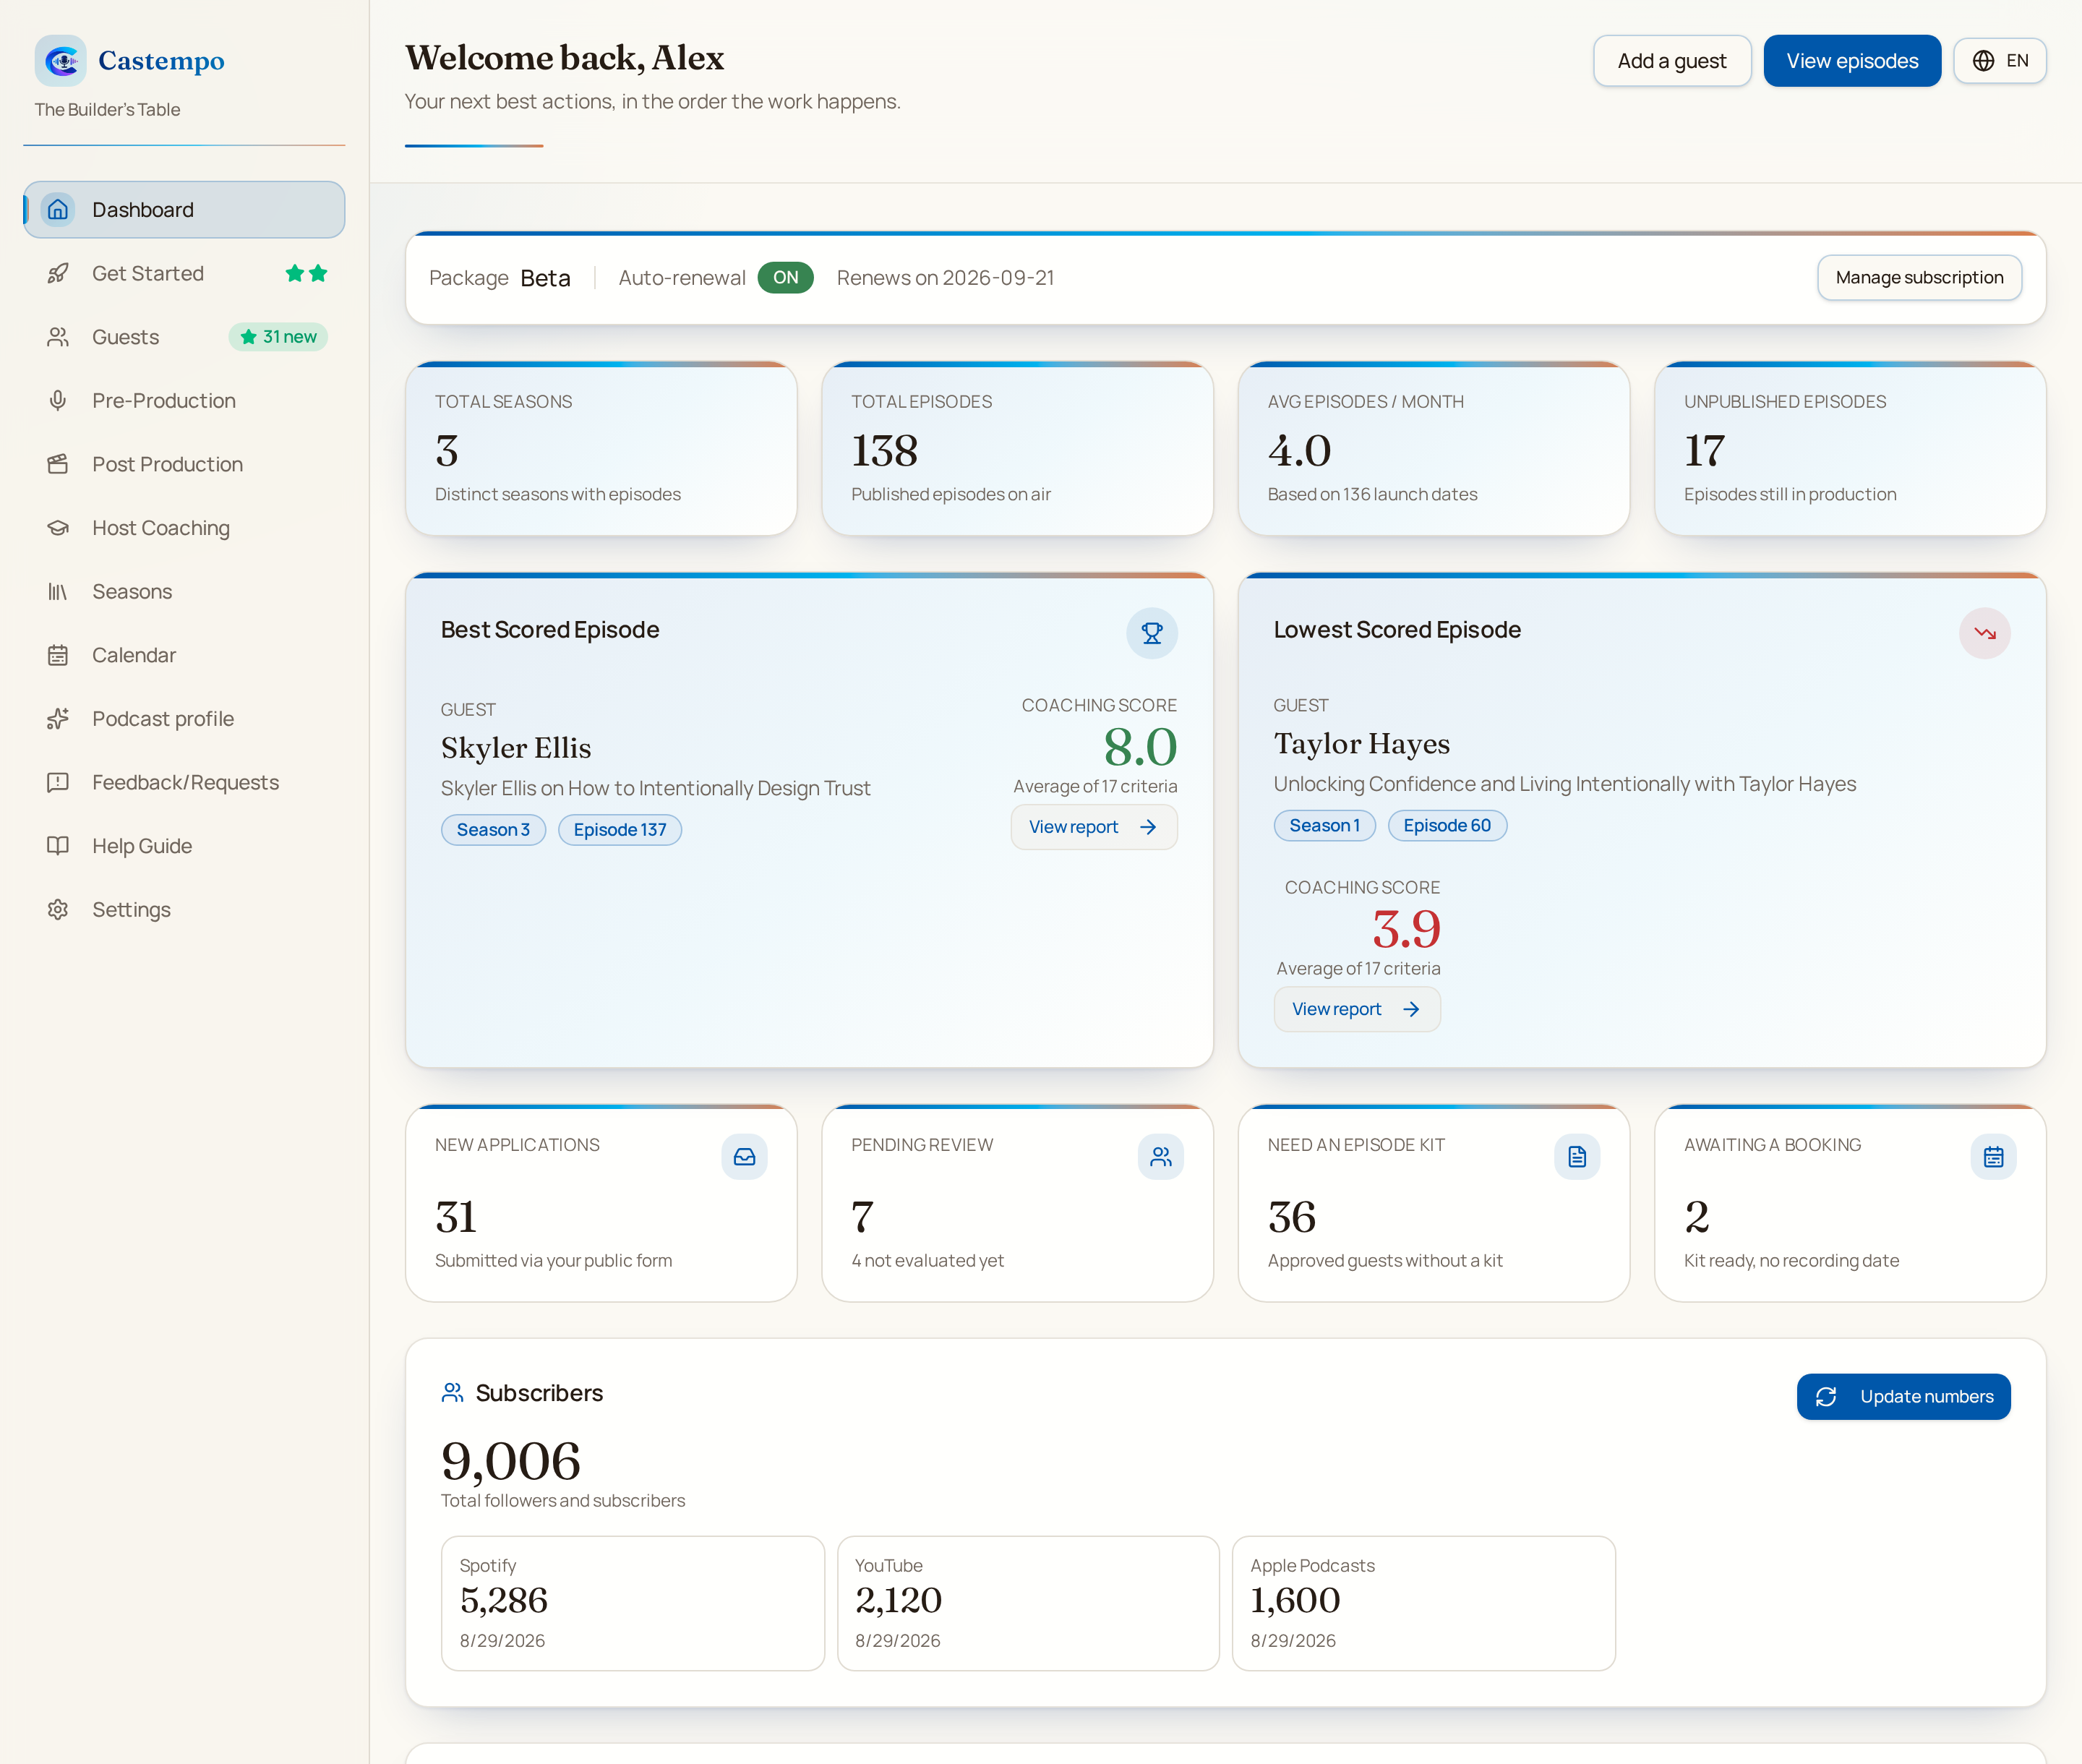
Task: Toggle the Auto-renewal ON switch
Action: click(x=785, y=278)
